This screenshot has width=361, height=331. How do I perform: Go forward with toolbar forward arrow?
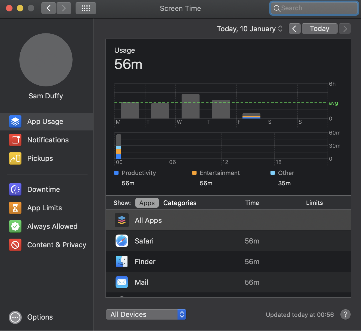[64, 8]
